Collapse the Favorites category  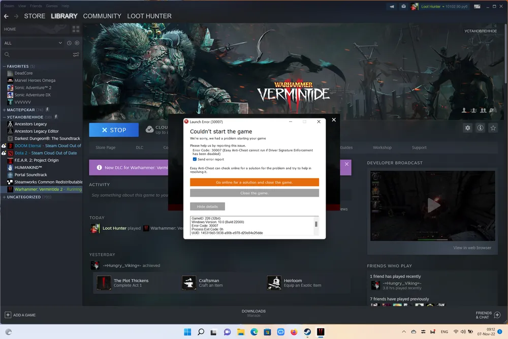tap(4, 66)
